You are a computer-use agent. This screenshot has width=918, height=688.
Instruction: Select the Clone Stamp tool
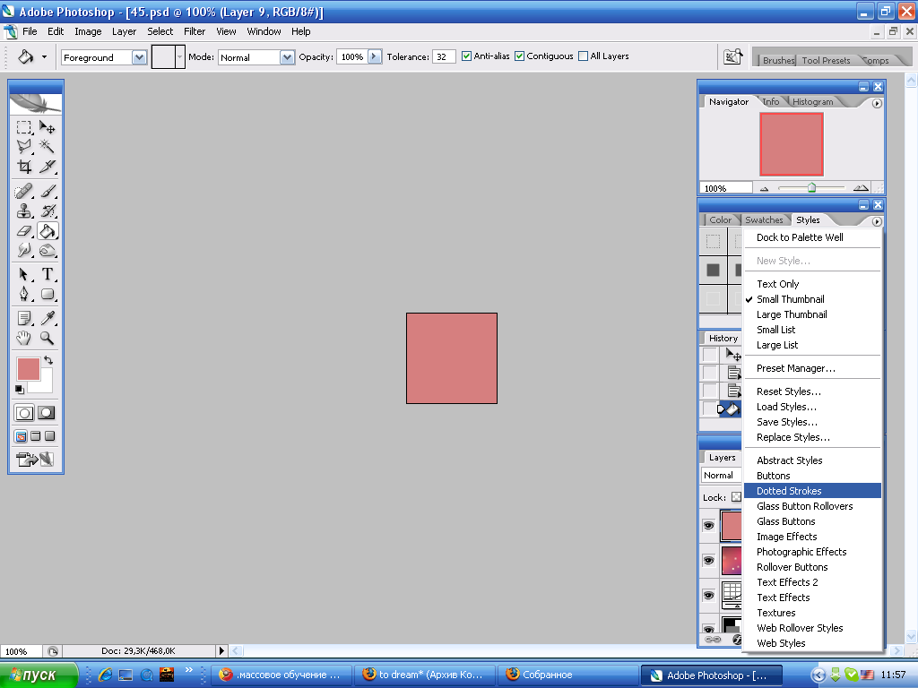point(23,211)
